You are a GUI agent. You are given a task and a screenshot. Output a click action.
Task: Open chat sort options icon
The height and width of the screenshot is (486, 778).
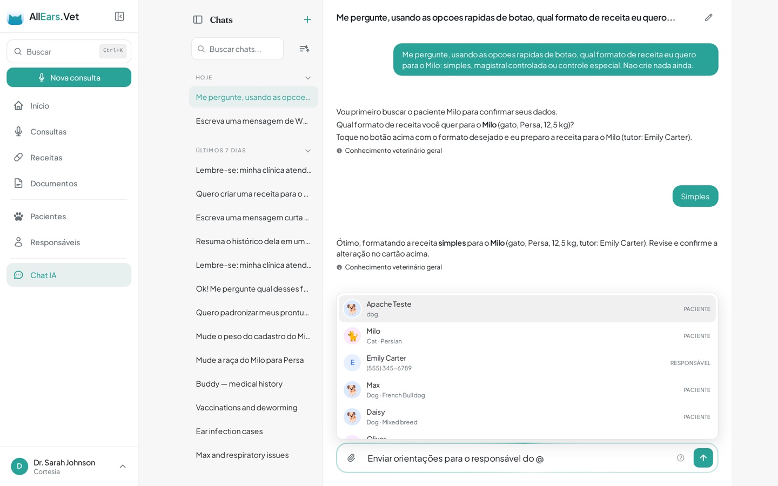pos(304,49)
